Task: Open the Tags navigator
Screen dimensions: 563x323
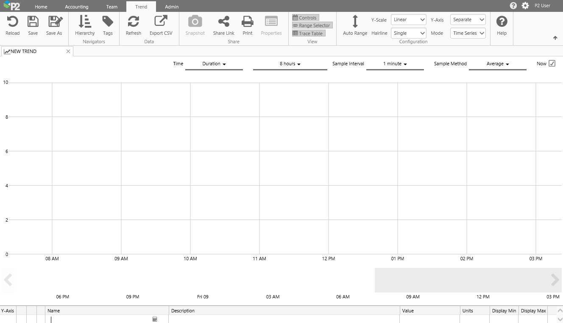Action: [108, 22]
